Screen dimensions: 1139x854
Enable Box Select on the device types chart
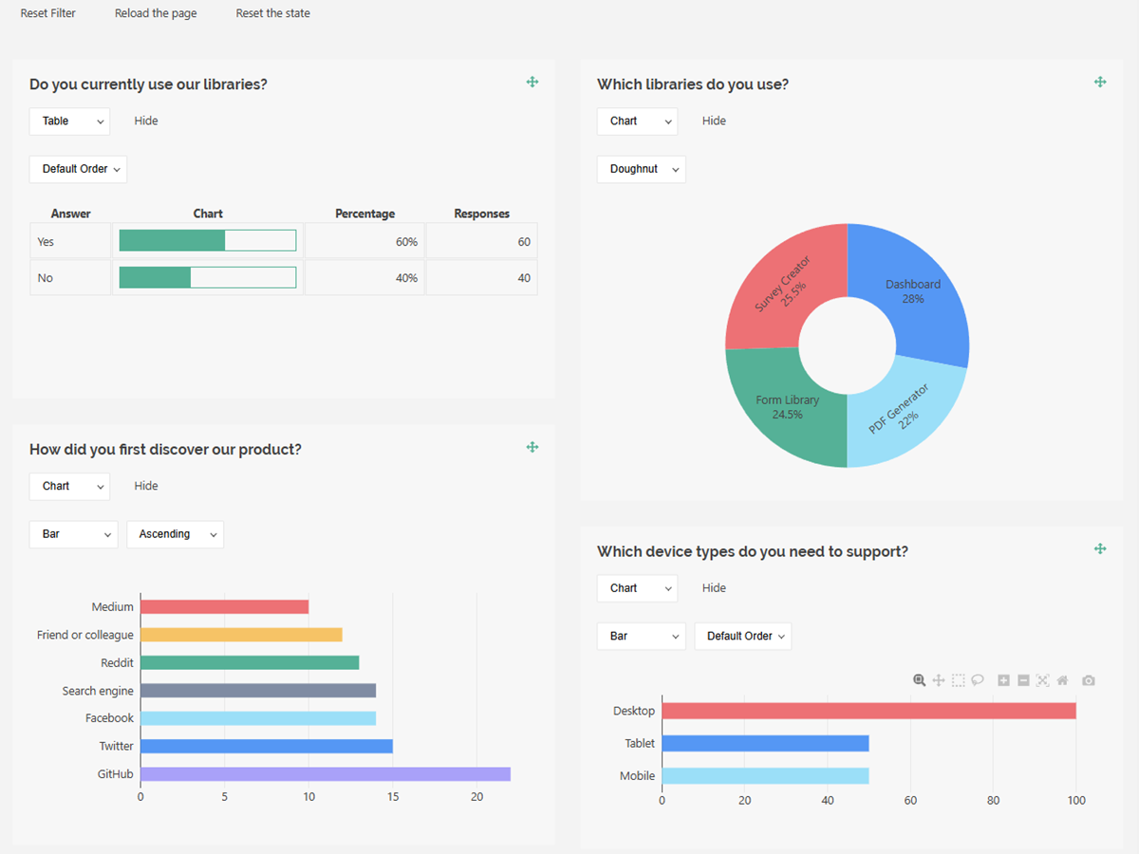click(959, 680)
